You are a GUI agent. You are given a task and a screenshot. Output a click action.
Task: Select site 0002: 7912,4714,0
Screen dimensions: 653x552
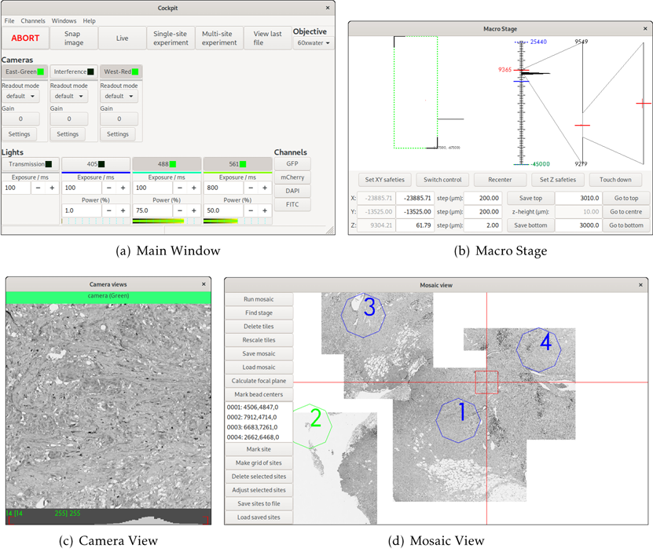[x=252, y=417]
